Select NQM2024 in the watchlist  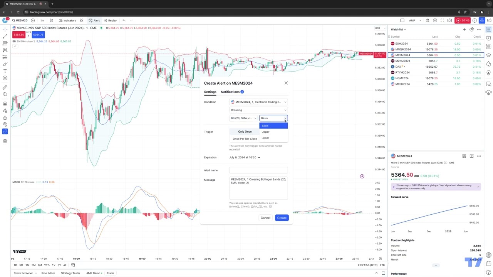(x=436, y=78)
